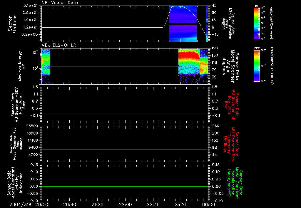The width and height of the screenshot is (301, 208).
Task: Click the NF flux color bar
Action: point(257,23)
